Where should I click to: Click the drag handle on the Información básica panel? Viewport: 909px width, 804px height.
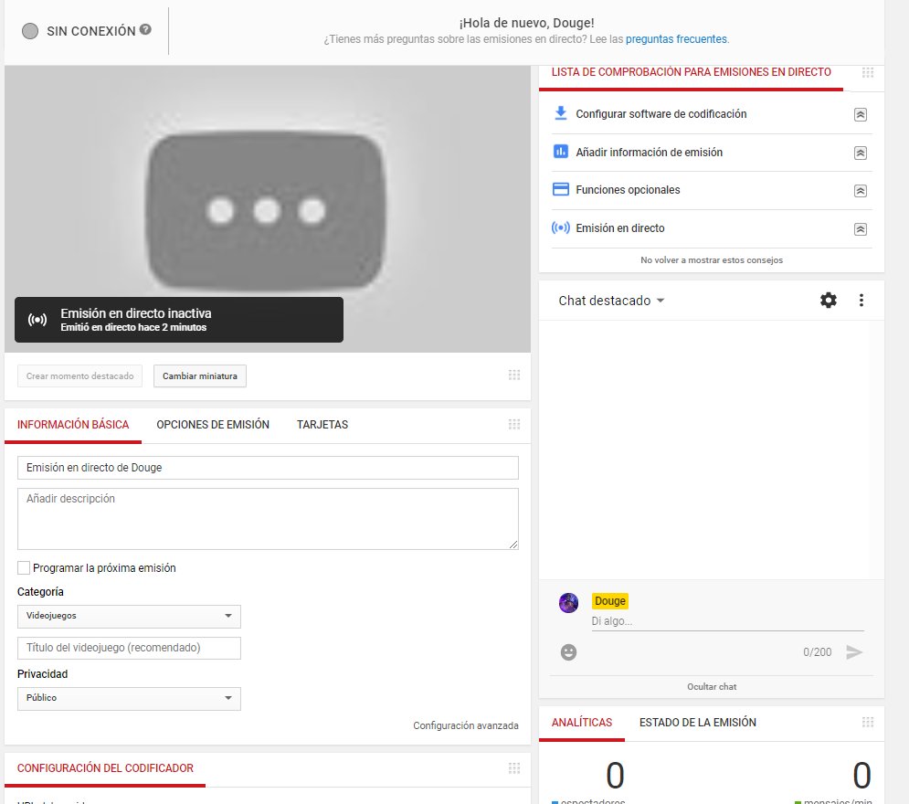point(514,424)
